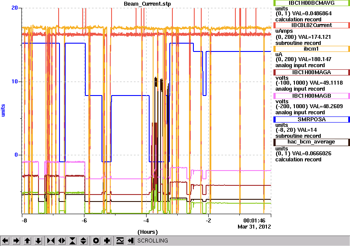Image resolution: width=350 pixels, height=246 pixels.
Task: Click 'volts' unit under IBC1H00MAGA
Action: click(x=282, y=78)
